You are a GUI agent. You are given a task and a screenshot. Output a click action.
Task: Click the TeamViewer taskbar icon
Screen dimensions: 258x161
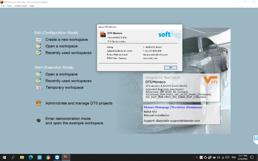tap(57, 157)
